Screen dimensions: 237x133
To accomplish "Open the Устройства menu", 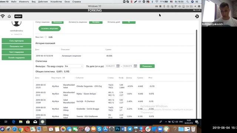I will 56,1.
